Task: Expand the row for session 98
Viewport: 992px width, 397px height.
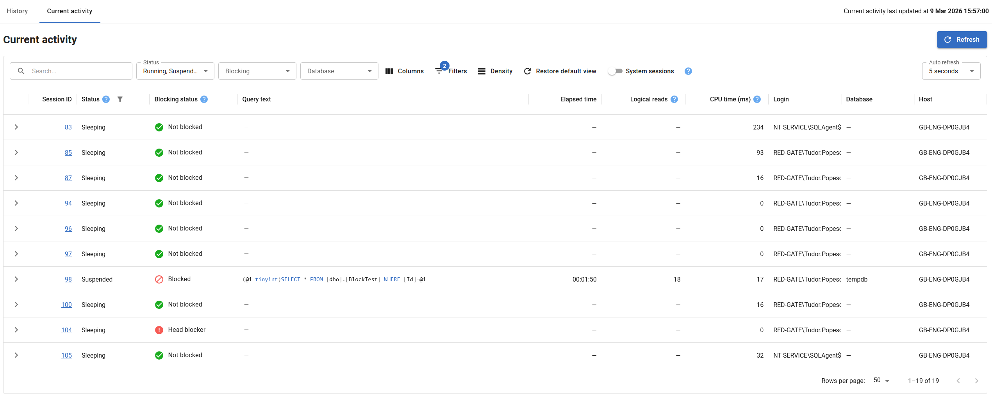Action: pyautogui.click(x=16, y=279)
